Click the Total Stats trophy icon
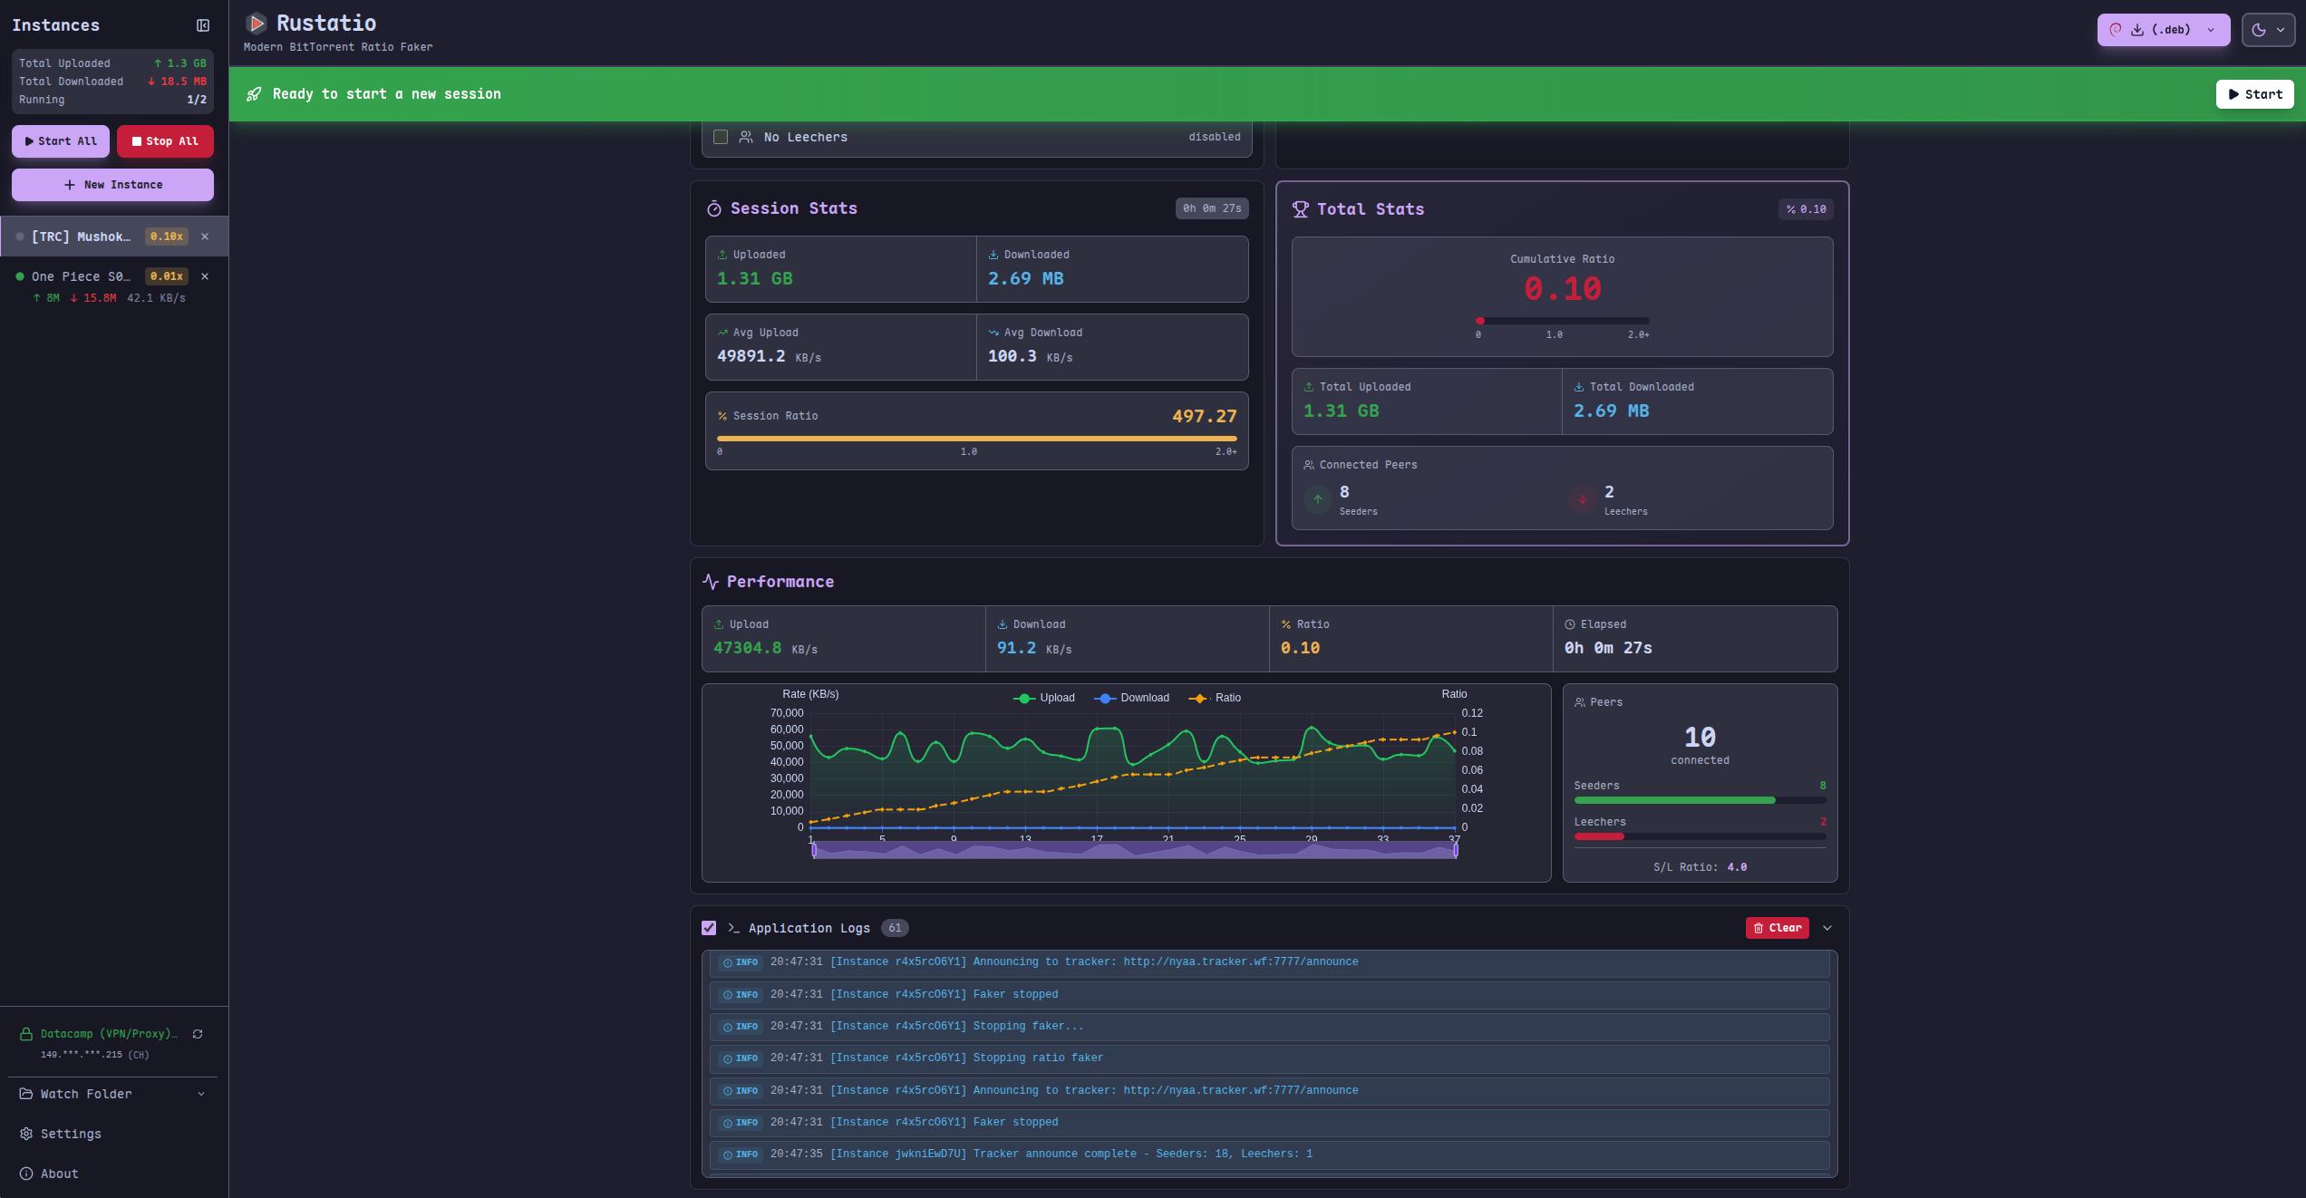 point(1301,209)
